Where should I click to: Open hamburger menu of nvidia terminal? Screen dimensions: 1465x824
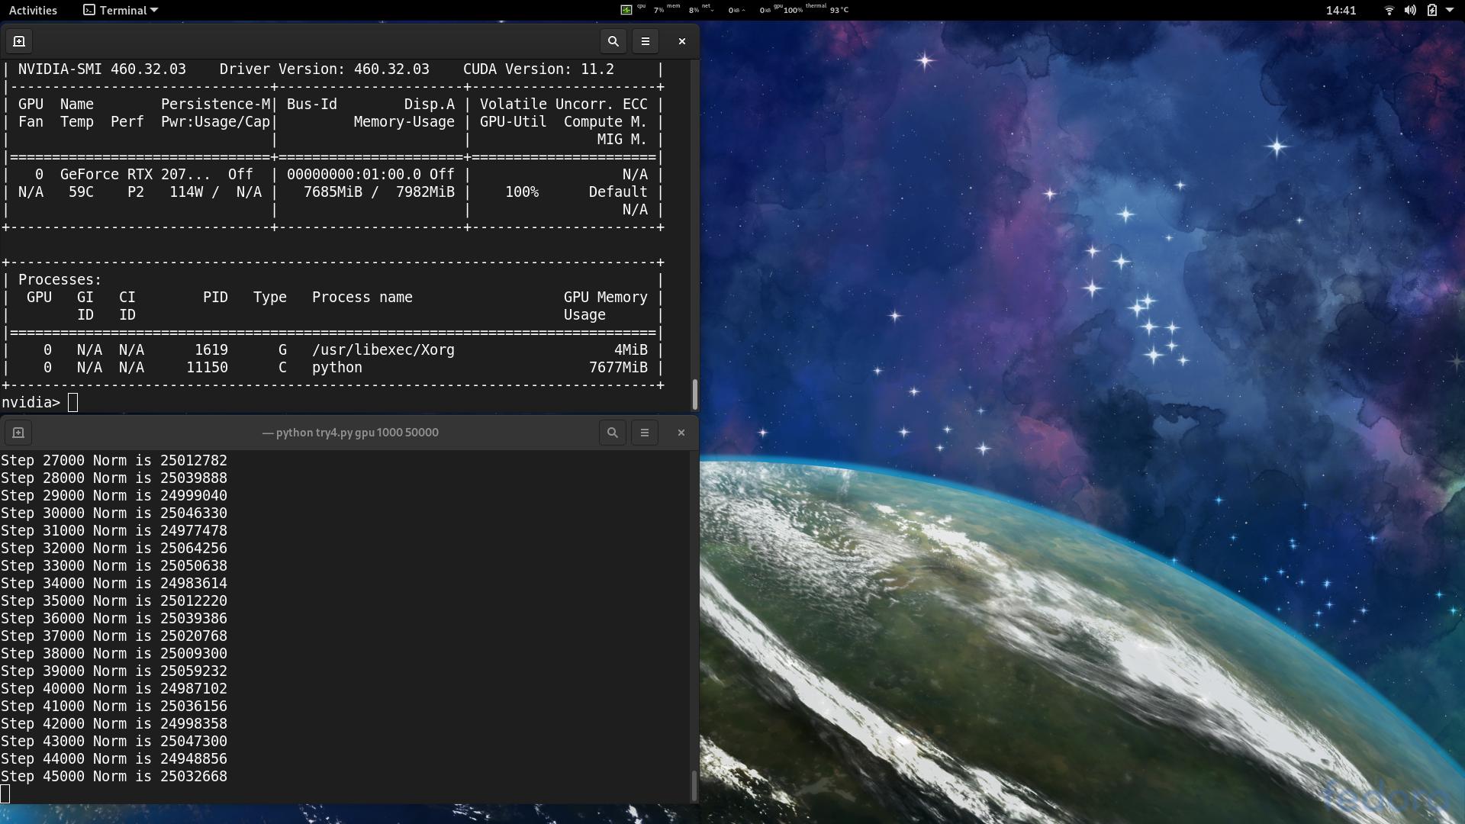646,41
